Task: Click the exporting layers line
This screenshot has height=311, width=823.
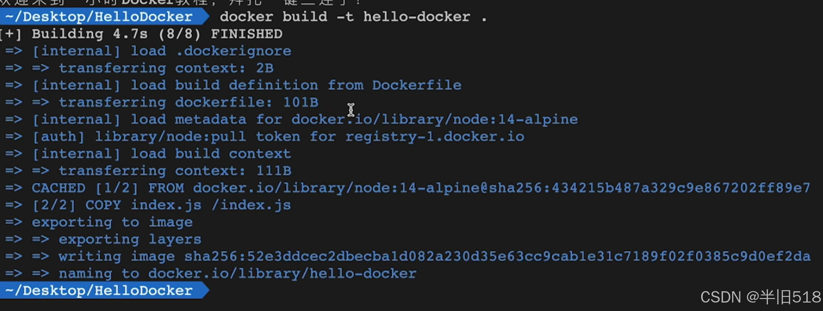Action: point(103,239)
